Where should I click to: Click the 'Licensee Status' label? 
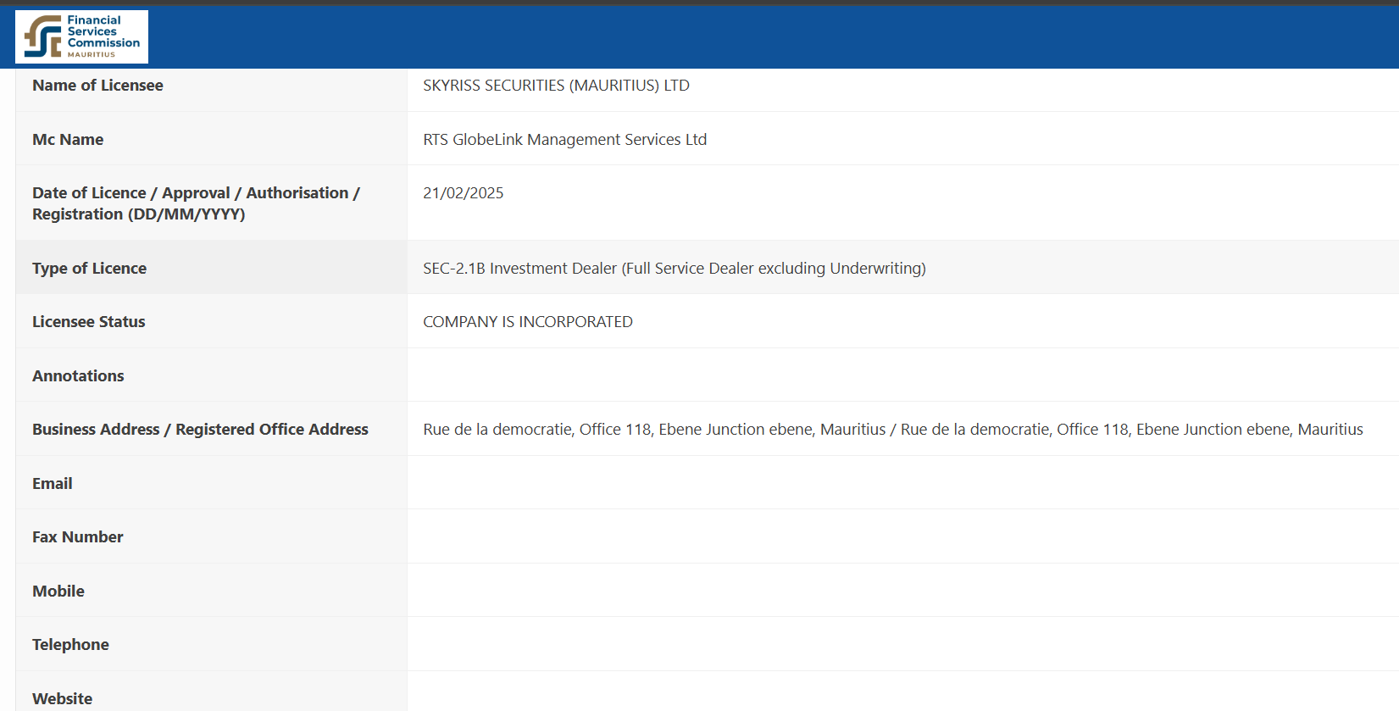coord(88,322)
